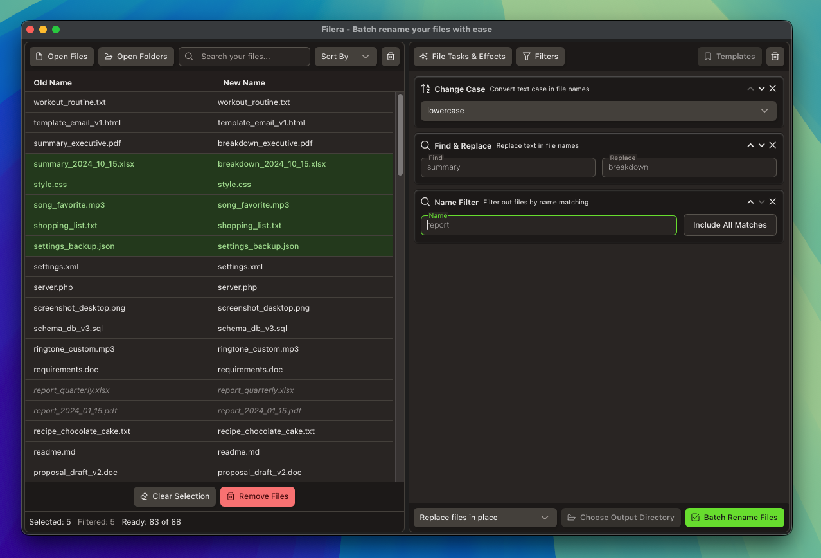Click the Selected: 5 status text
Image resolution: width=821 pixels, height=558 pixels.
[50, 522]
